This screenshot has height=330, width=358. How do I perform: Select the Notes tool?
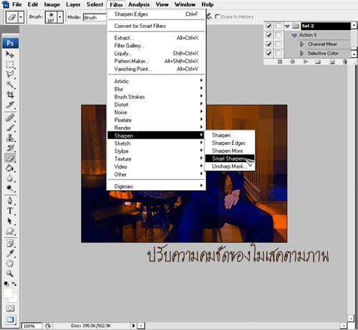tap(10, 243)
